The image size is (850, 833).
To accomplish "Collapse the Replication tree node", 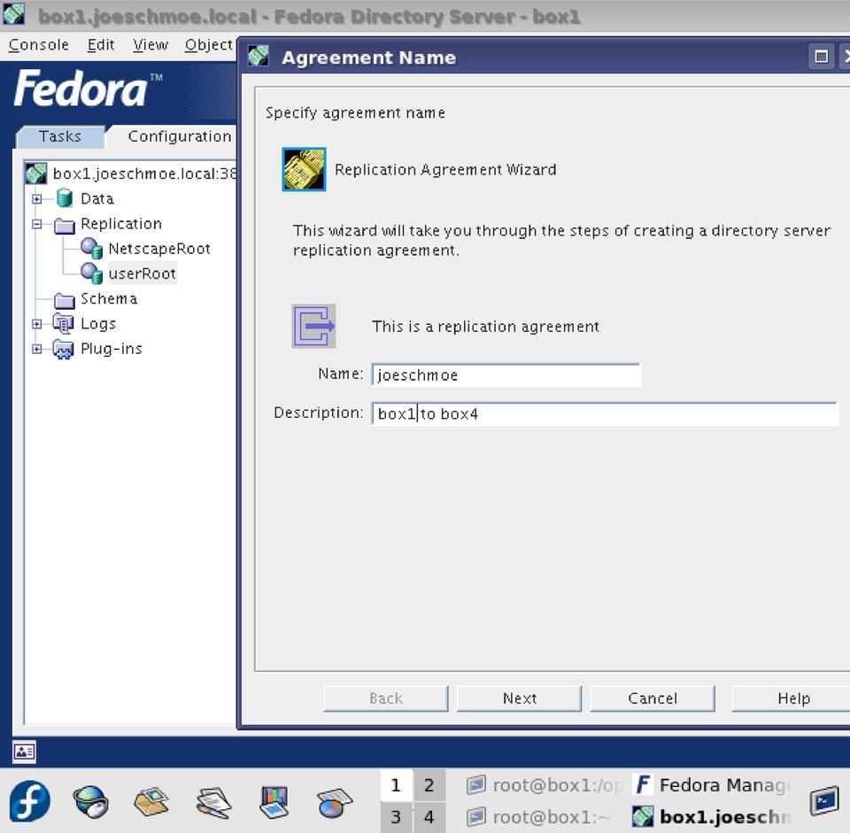I will pyautogui.click(x=37, y=224).
